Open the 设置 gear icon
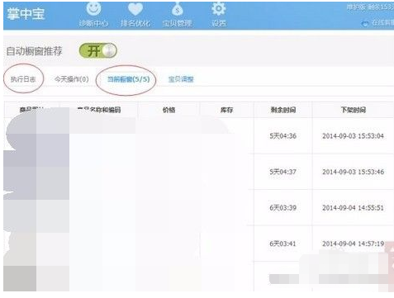Viewport: 394px width, 298px height. (x=219, y=9)
